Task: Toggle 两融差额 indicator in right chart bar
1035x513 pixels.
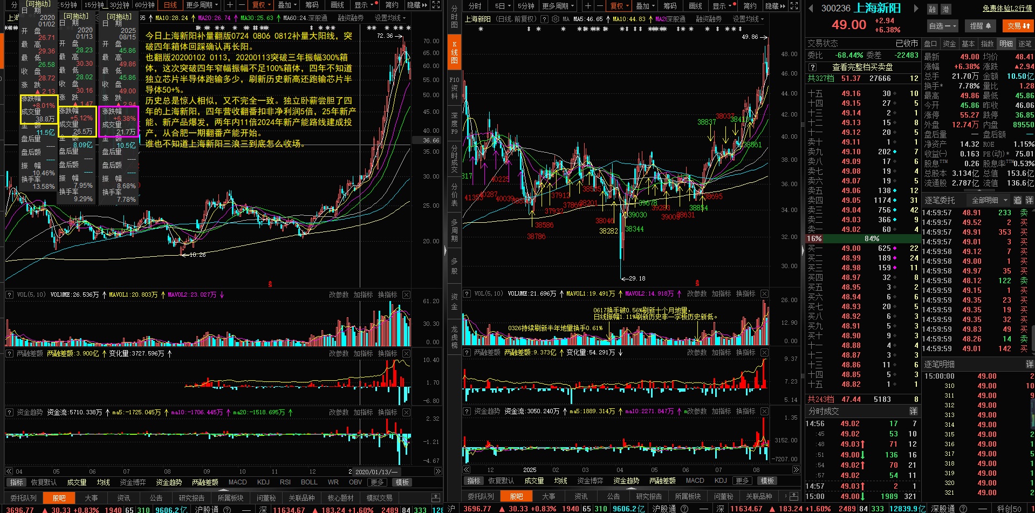Action: click(662, 481)
